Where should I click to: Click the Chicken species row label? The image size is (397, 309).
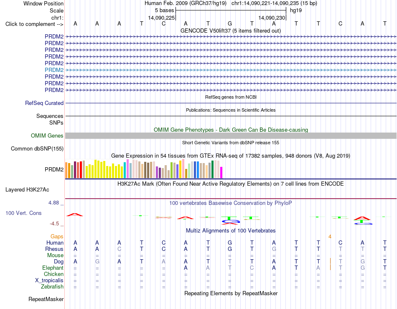[53, 274]
